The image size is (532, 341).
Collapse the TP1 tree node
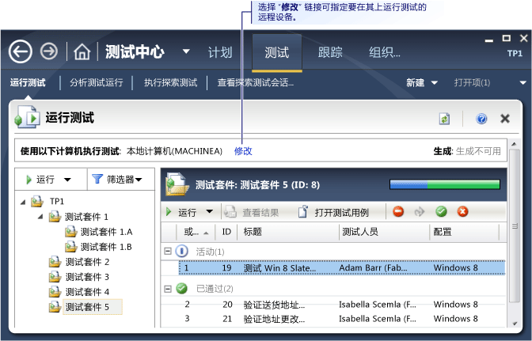[23, 203]
